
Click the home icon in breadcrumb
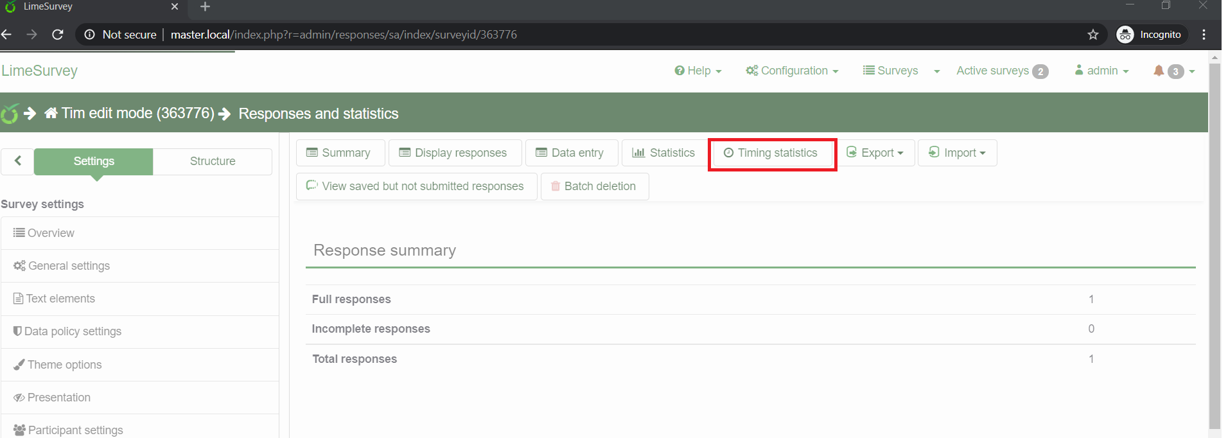[x=51, y=114]
